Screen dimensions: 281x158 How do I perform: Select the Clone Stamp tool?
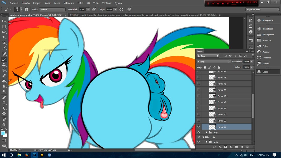(x=4, y=65)
